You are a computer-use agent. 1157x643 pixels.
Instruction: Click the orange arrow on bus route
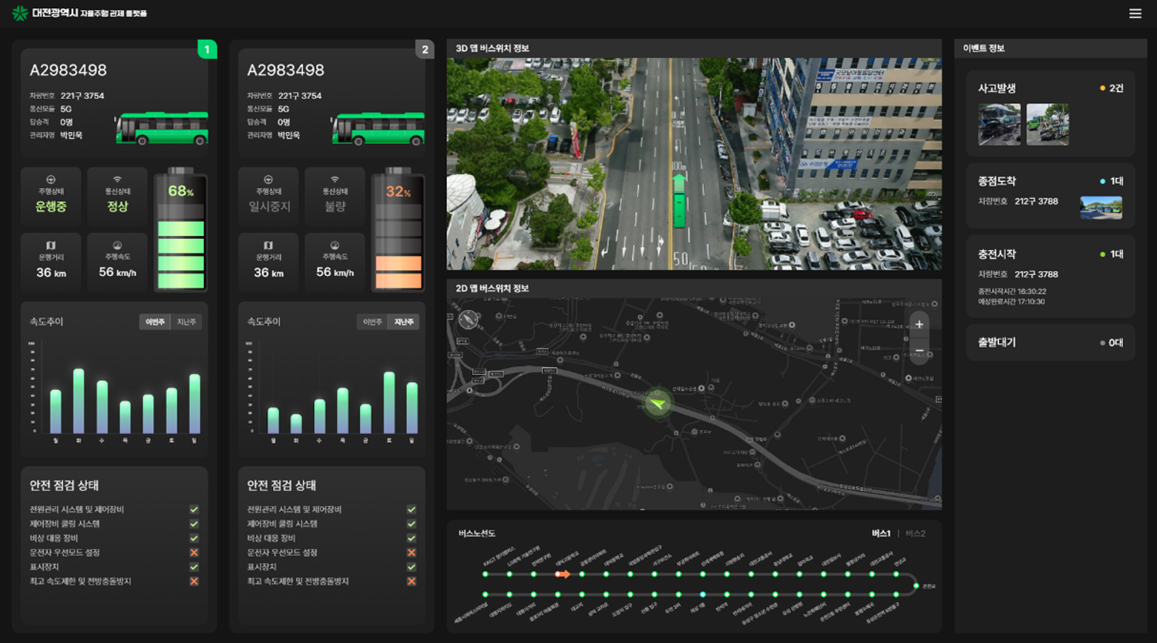point(563,574)
